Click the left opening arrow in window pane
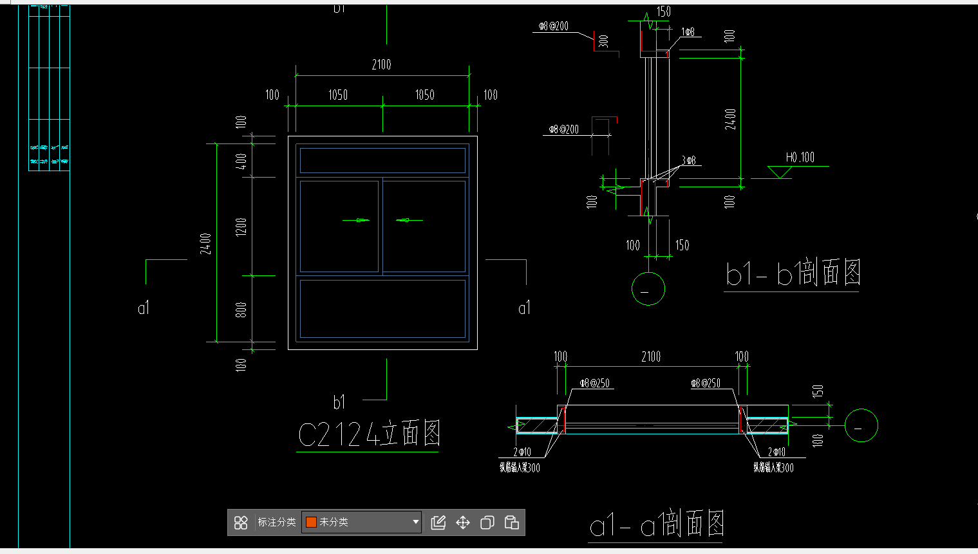Screen dimensions: 978x554 [356, 220]
